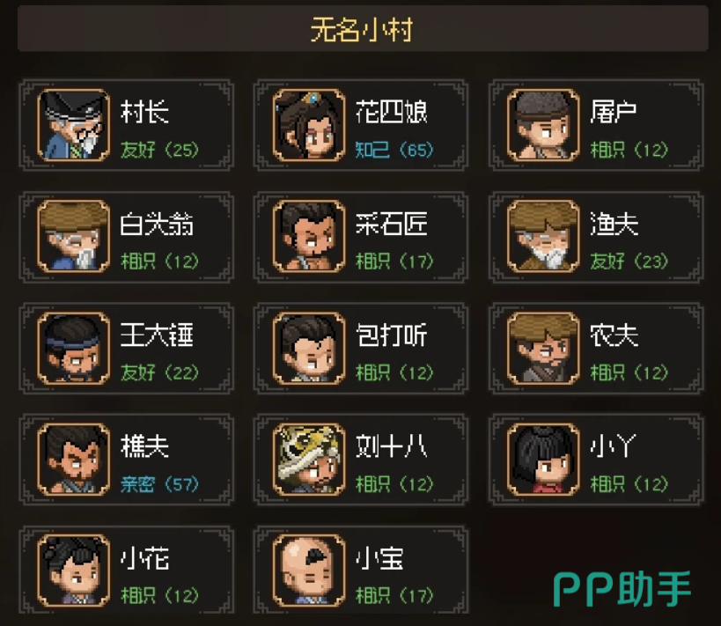This screenshot has height=626, width=721.
Task: Click the 屠户 butcher avatar
Action: coord(543,125)
